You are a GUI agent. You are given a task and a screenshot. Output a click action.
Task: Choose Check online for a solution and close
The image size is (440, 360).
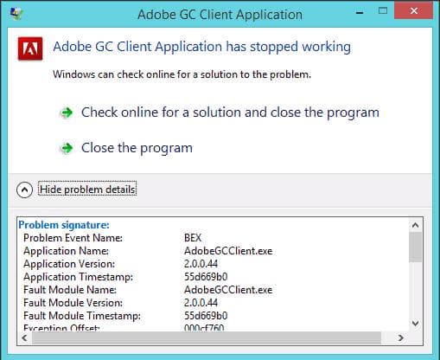230,112
